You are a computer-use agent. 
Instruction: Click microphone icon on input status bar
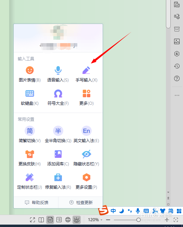[x=138, y=211]
